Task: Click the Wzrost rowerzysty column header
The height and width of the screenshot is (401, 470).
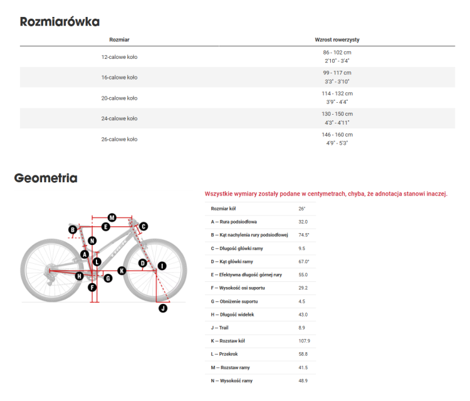Action: tap(337, 39)
